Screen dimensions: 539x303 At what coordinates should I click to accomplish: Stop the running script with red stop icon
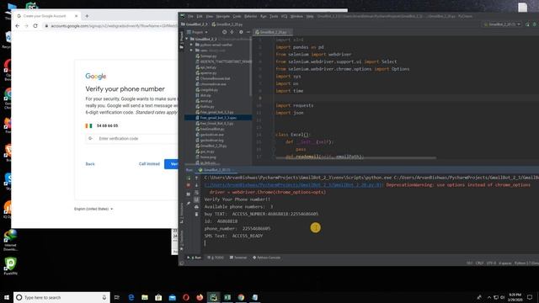(189, 185)
